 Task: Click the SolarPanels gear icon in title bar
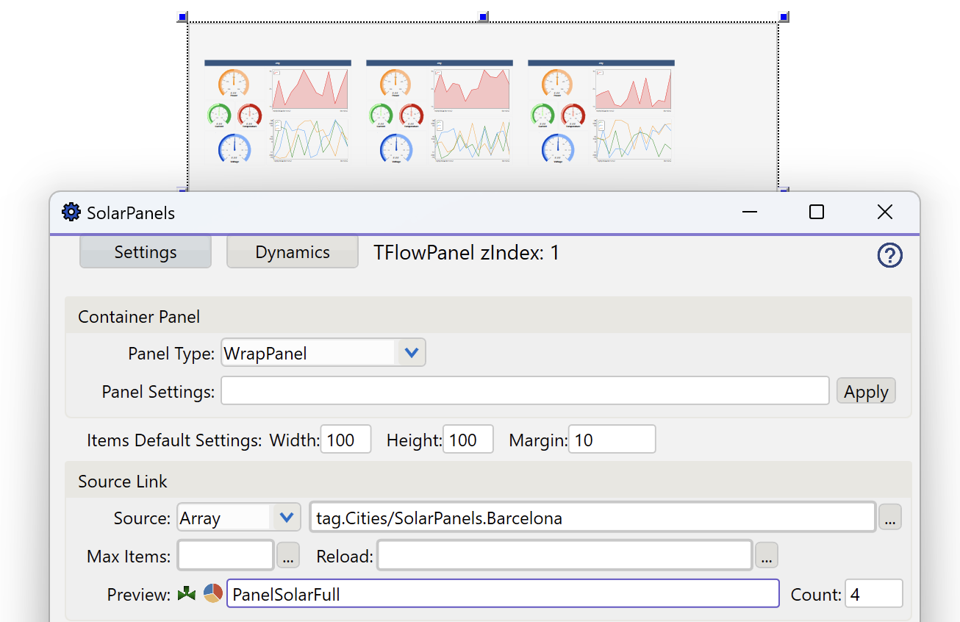pos(71,212)
